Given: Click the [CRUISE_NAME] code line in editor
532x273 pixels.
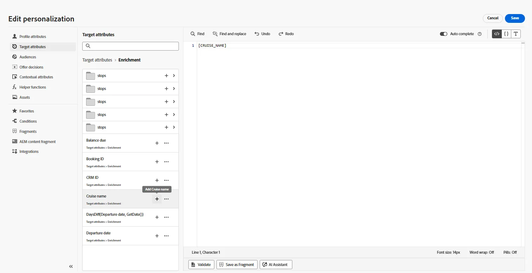Looking at the screenshot, I should tap(212, 46).
